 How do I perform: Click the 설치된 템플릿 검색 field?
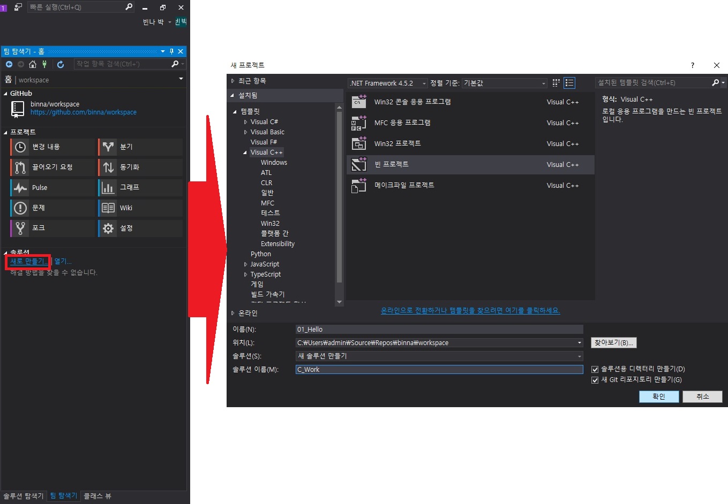[652, 82]
